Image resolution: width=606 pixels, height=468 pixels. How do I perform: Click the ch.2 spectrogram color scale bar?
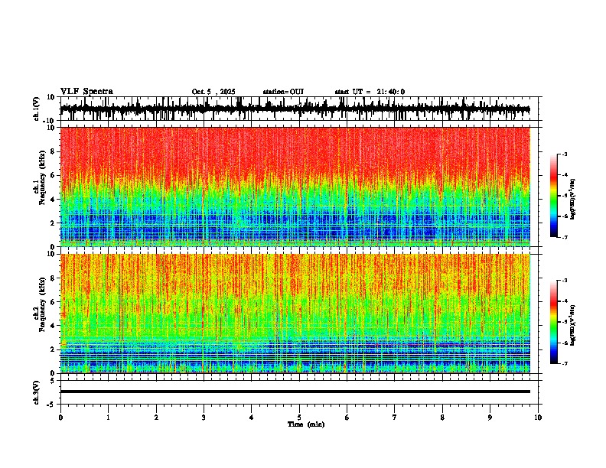pos(554,322)
